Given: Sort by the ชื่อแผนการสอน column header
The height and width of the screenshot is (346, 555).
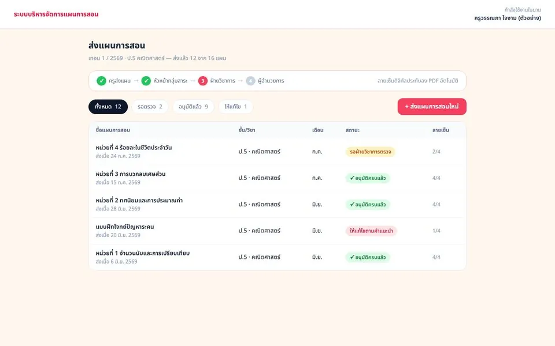Looking at the screenshot, I should (x=113, y=130).
